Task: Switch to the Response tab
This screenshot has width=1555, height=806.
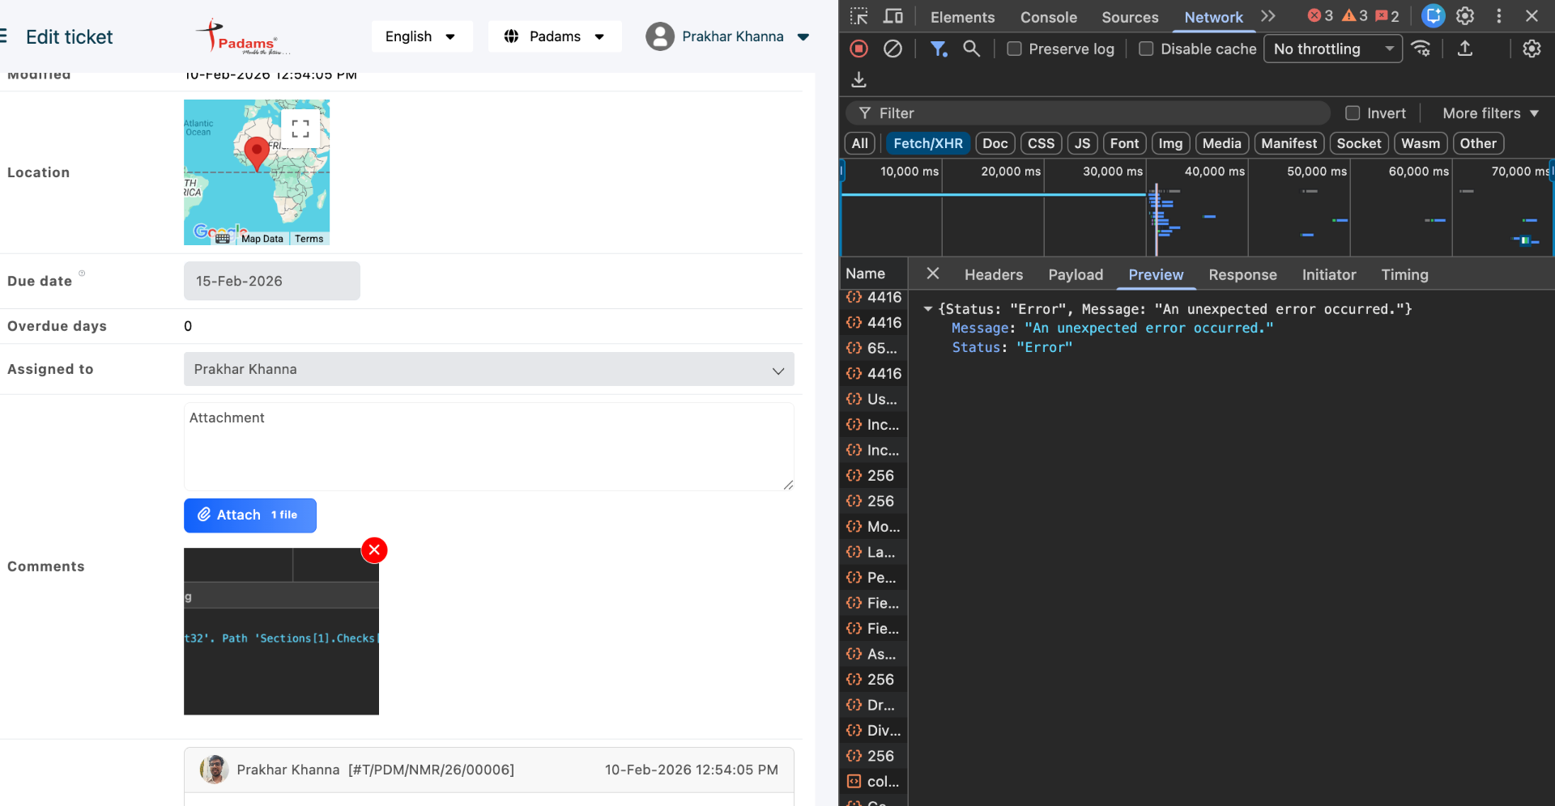Action: 1242,275
